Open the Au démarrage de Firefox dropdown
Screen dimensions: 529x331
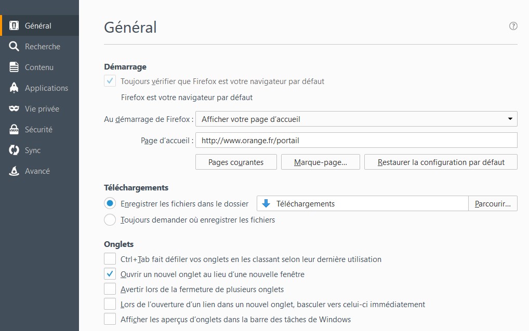[354, 119]
